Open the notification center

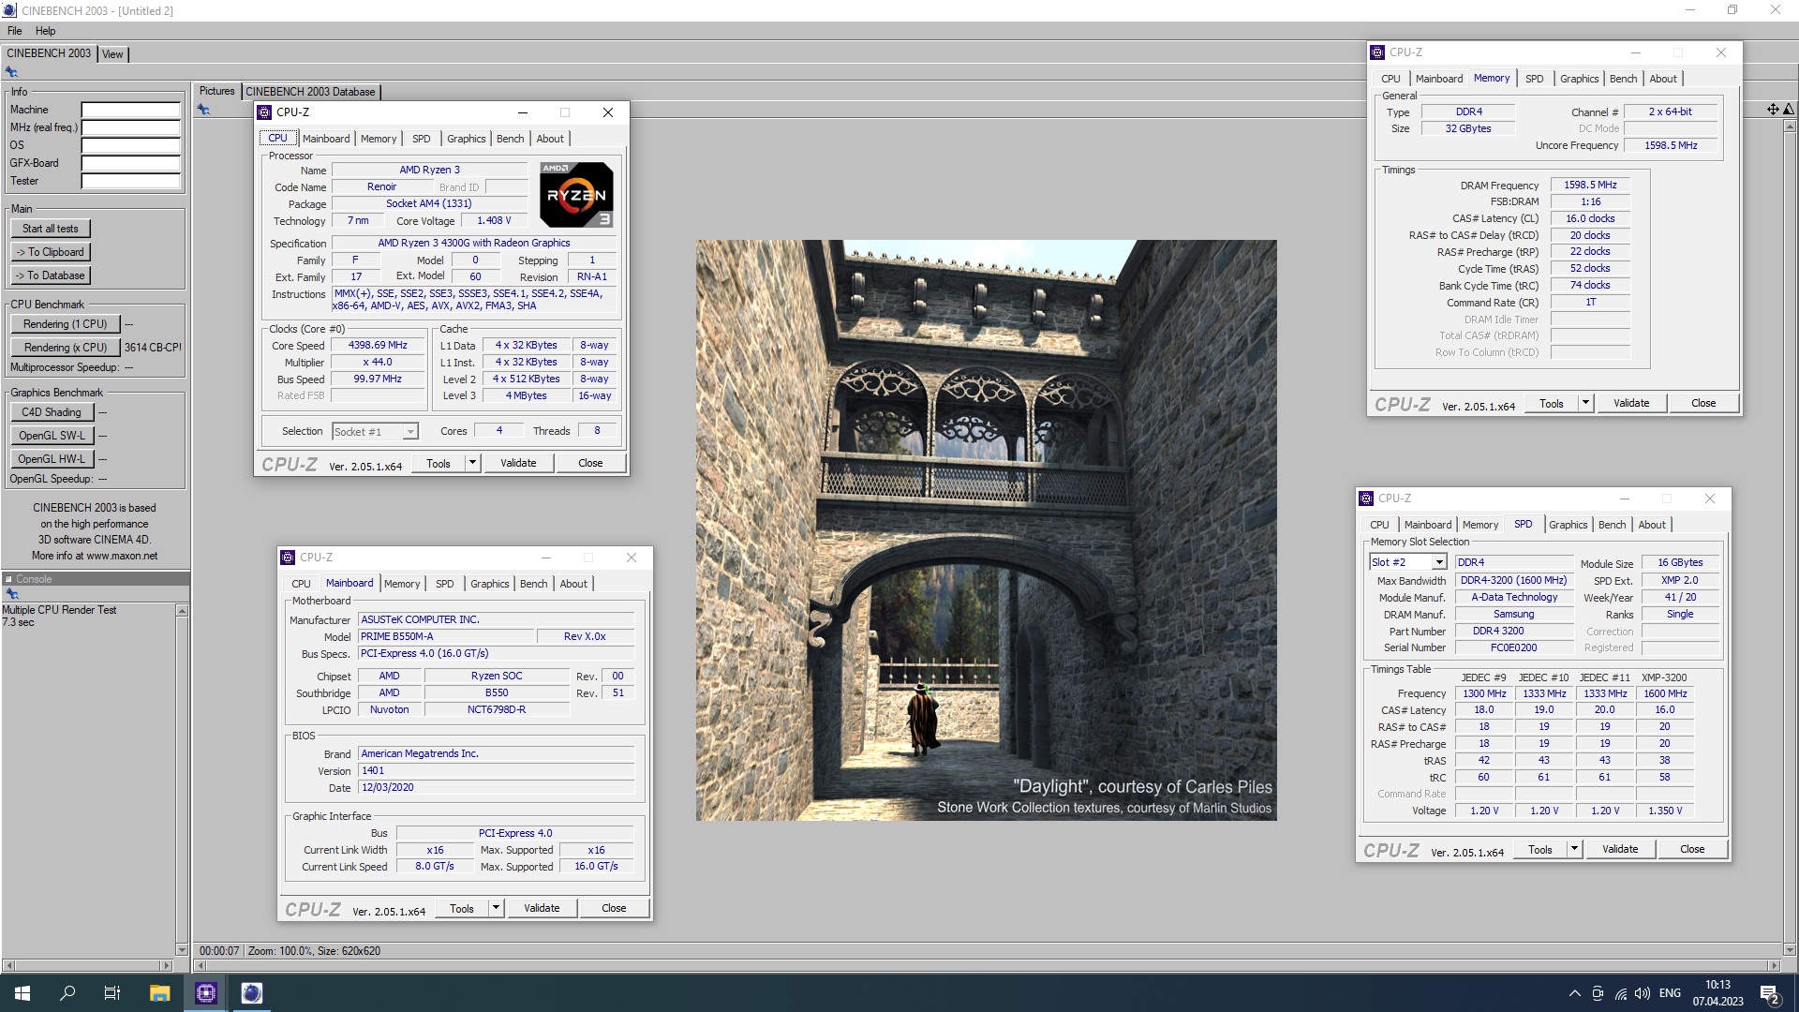(x=1769, y=994)
